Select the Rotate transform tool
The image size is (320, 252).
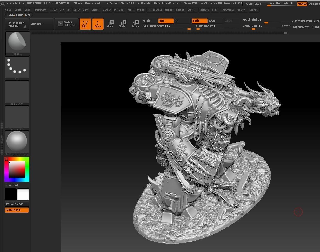click(x=135, y=24)
